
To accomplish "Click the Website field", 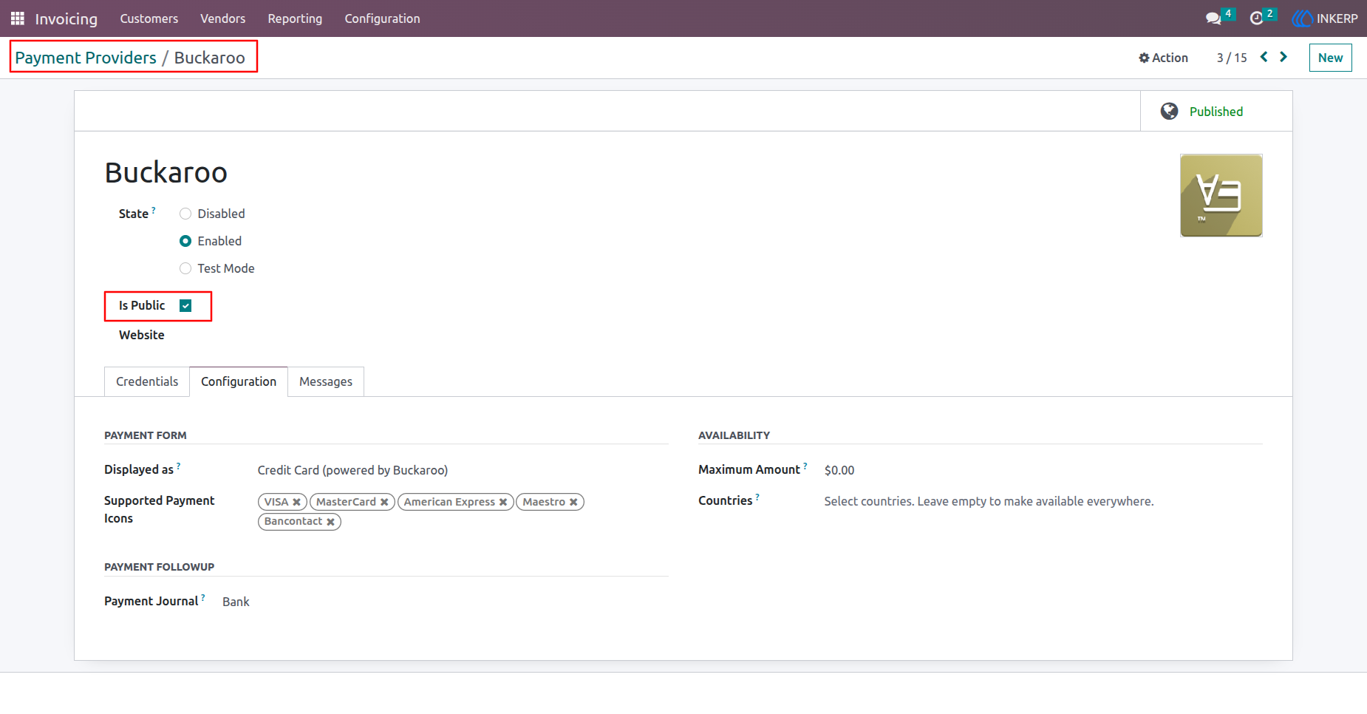I will click(142, 335).
